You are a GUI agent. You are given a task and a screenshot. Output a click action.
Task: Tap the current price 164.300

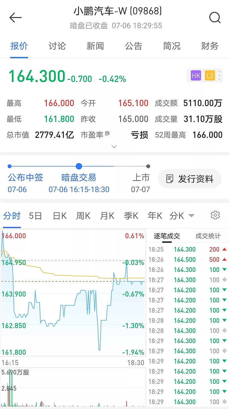[x=37, y=76]
